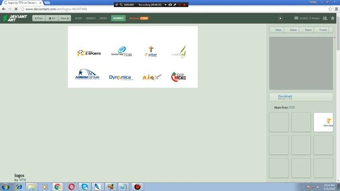Open Skype from the taskbar
Screen dimensions: 340x191
click(84, 187)
